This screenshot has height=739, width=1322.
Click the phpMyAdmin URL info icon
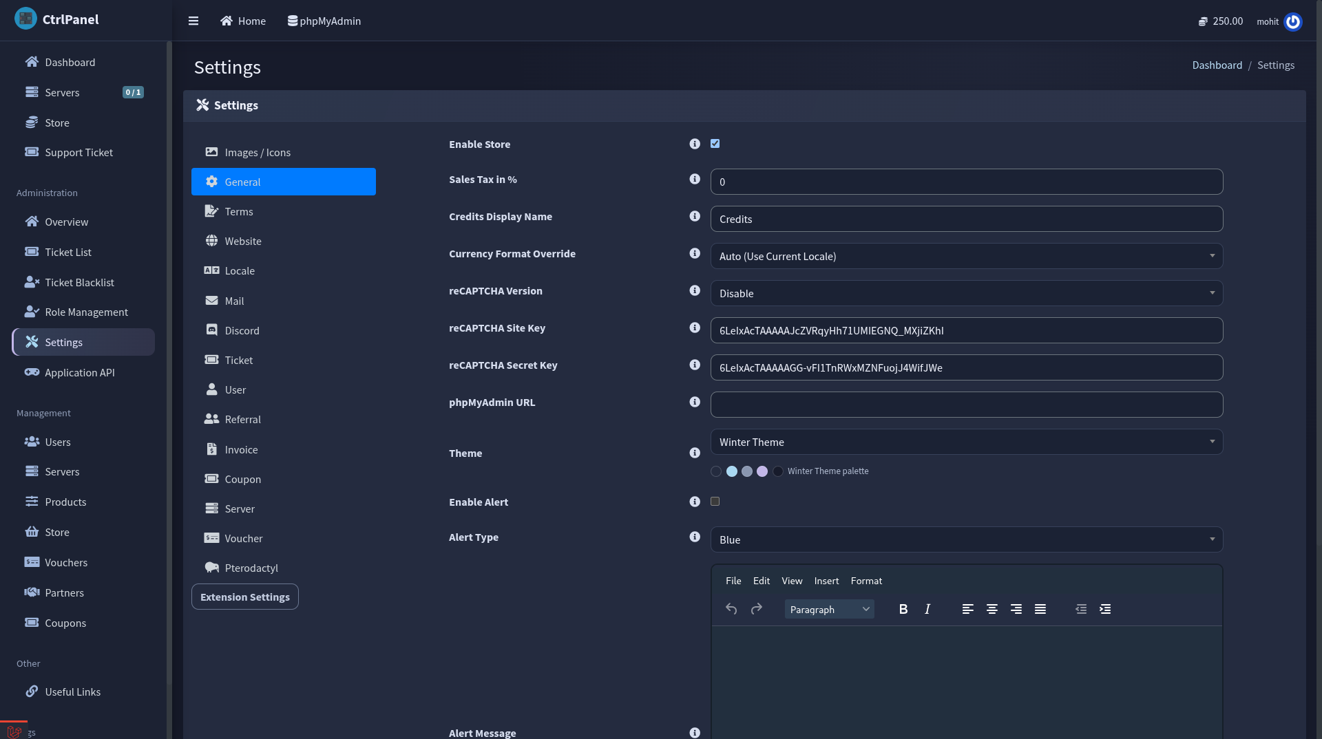(x=695, y=402)
